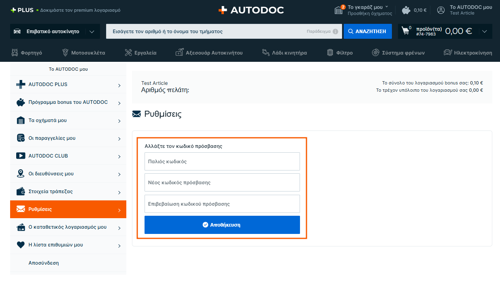Click the ΑΝΑΖΗΤΗΣΗ search button
This screenshot has width=500, height=282.
tap(368, 31)
